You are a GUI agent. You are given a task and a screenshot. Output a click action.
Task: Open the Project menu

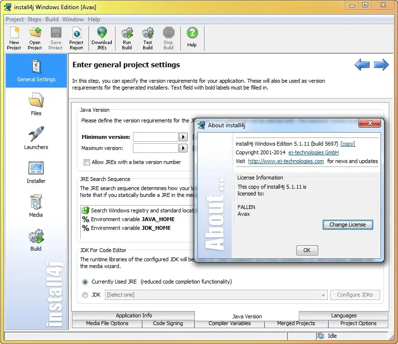point(15,19)
